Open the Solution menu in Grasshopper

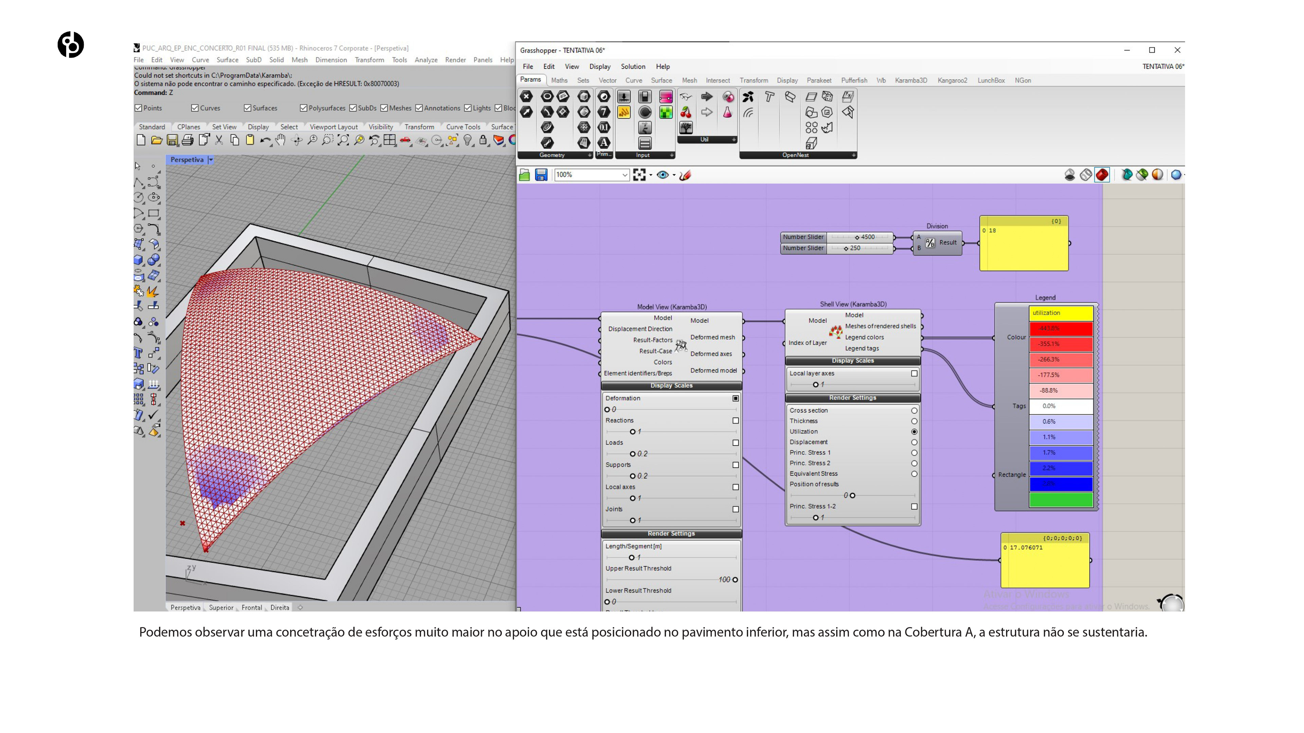coord(633,67)
